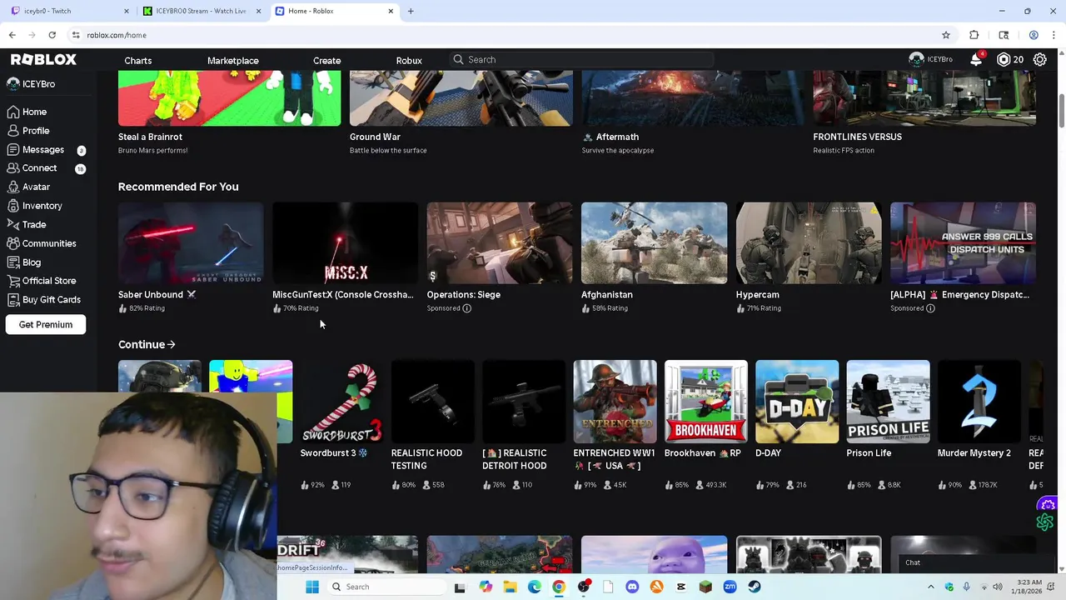Click sponsored info icon under Emergency Dispatch
Viewport: 1066px width, 600px height.
[x=930, y=308]
